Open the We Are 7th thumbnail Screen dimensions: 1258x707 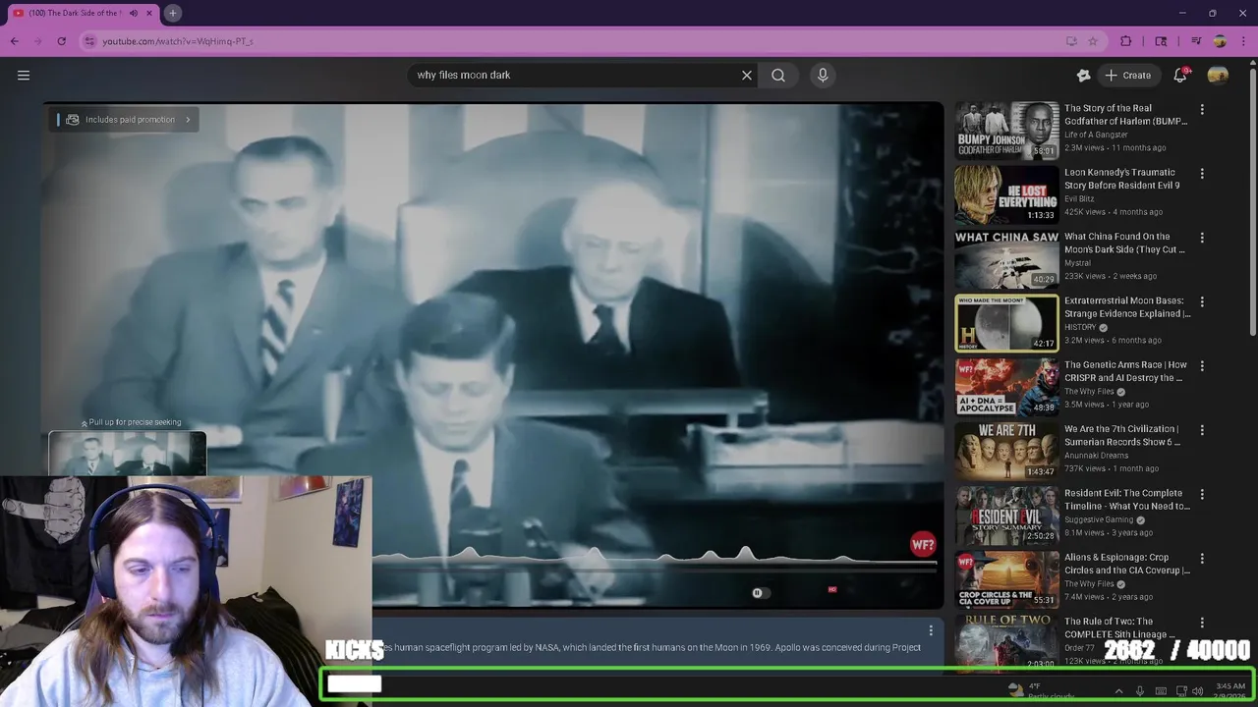click(x=1006, y=451)
